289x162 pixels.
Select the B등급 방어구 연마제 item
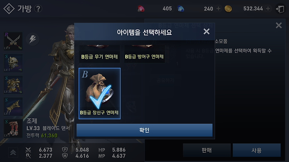coord(144,54)
